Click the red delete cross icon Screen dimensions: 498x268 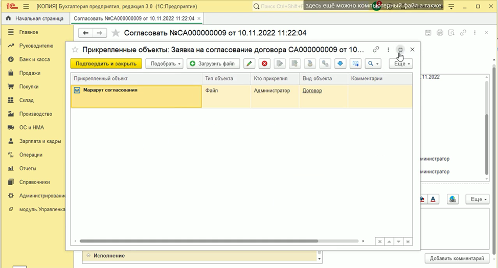tap(264, 63)
